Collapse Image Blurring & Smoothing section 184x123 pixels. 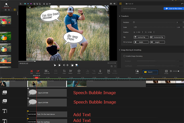[120, 50]
